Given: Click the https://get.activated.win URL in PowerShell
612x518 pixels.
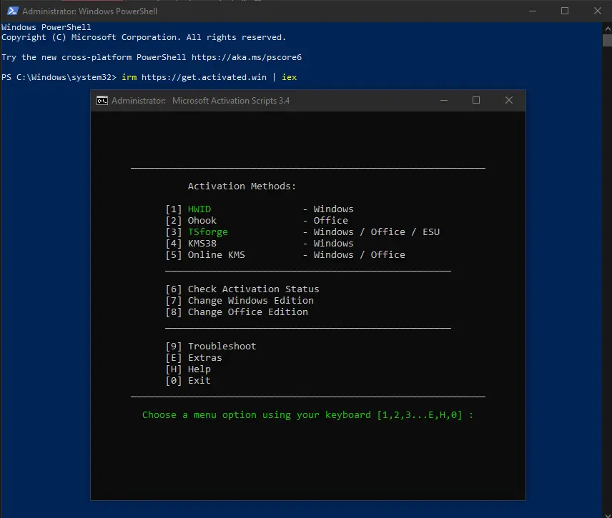Looking at the screenshot, I should [204, 77].
